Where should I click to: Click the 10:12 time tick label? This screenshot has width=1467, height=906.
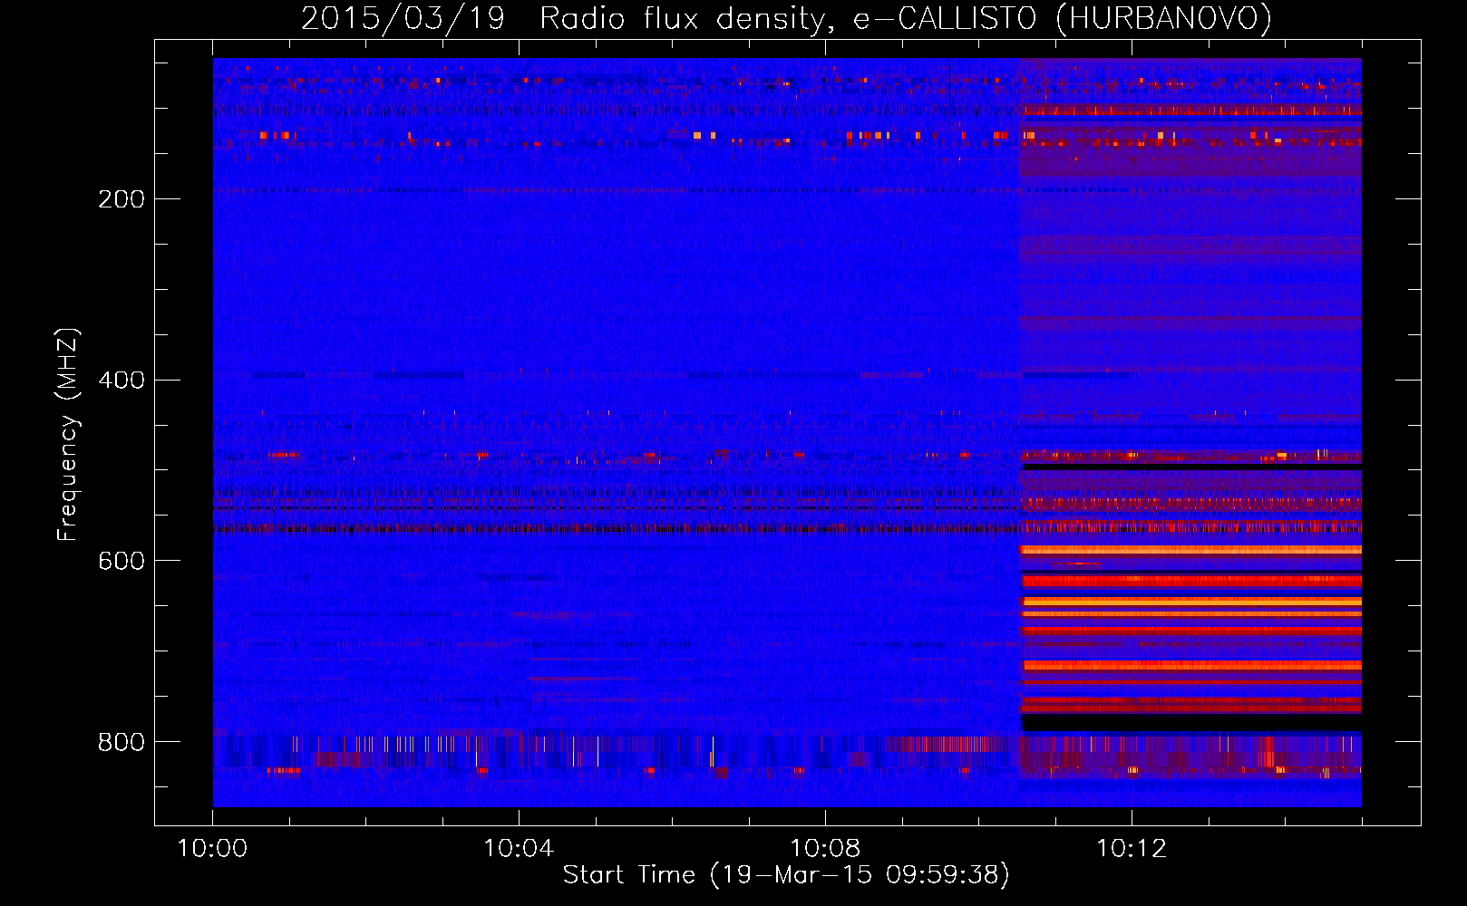[x=1132, y=849]
